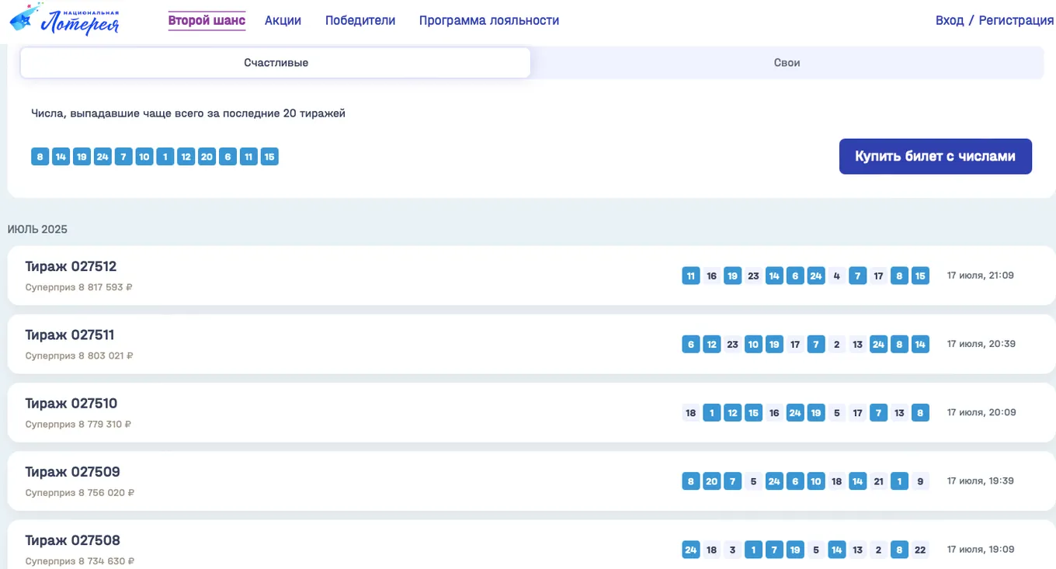Image resolution: width=1056 pixels, height=569 pixels.
Task: Open the Акции menu item
Action: [283, 21]
